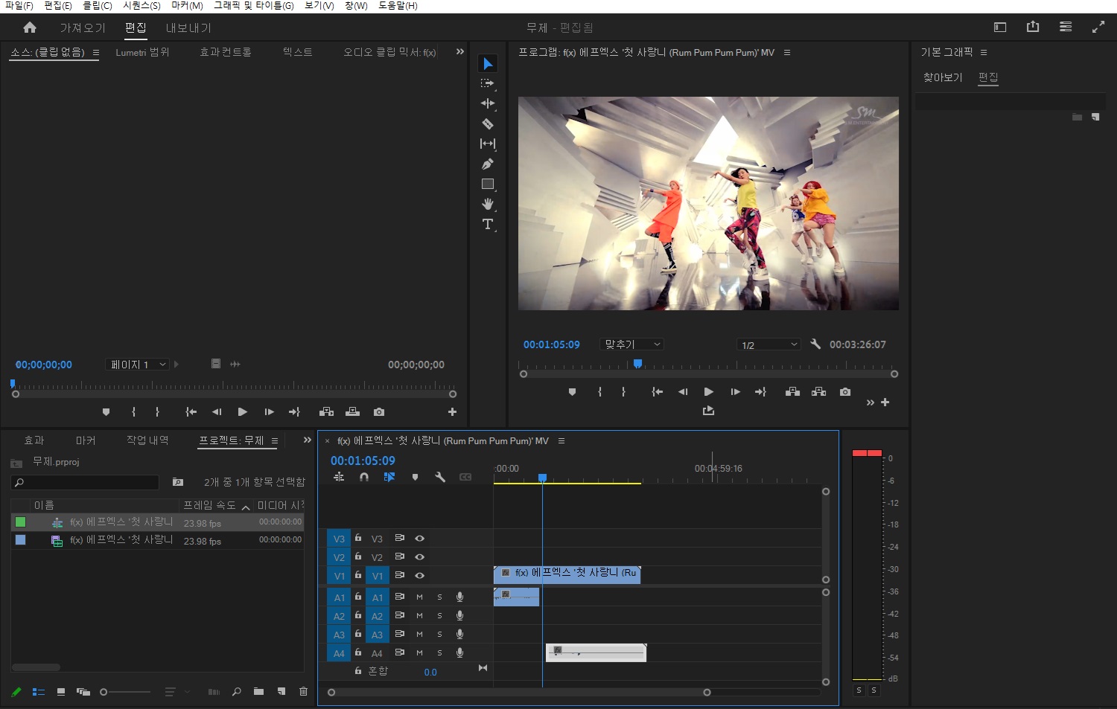1117x709 pixels.
Task: Click the Home icon
Action: pyautogui.click(x=30, y=28)
